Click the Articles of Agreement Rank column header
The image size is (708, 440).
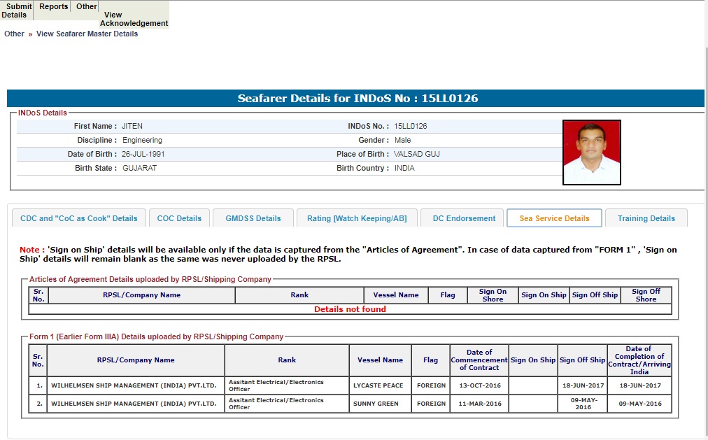(x=299, y=295)
